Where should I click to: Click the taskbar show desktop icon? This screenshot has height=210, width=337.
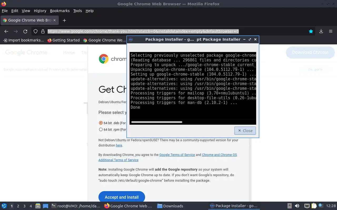point(46,206)
